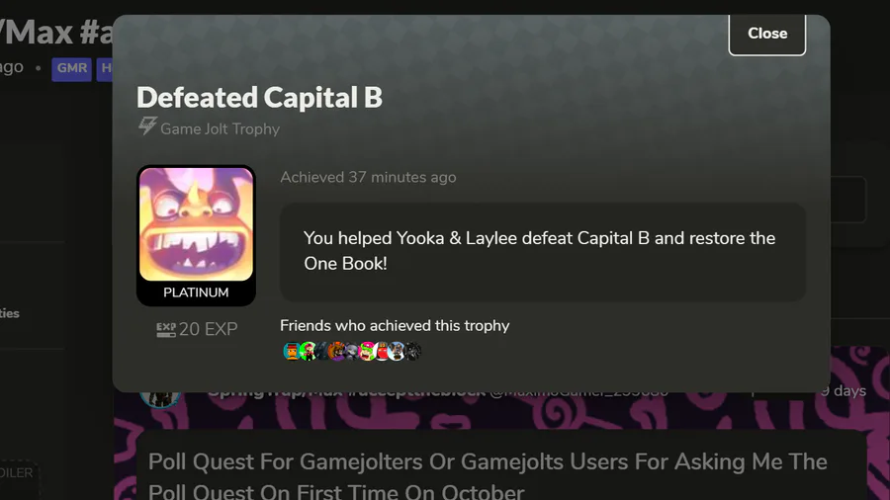Open the red character friend avatar
890x500 pixels.
click(x=382, y=351)
